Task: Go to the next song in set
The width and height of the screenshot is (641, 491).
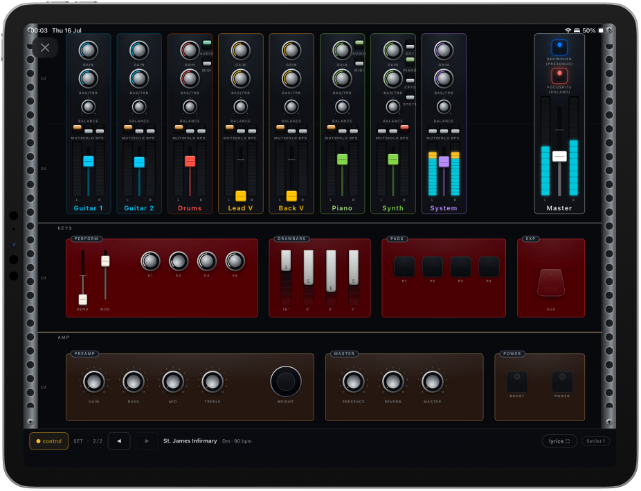Action: click(147, 442)
